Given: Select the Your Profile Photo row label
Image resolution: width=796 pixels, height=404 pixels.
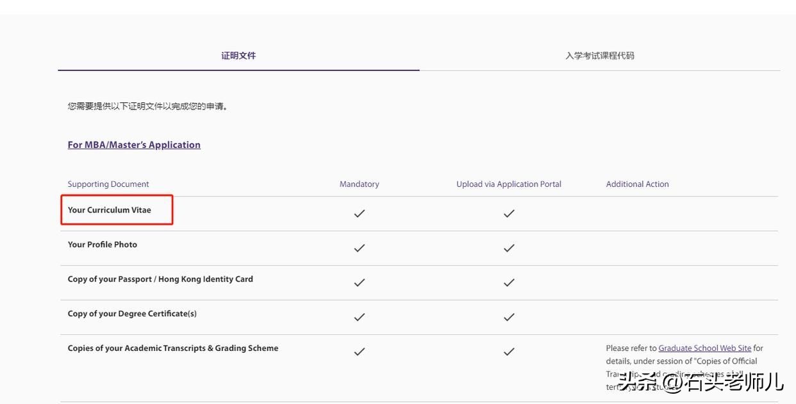Looking at the screenshot, I should [x=103, y=245].
